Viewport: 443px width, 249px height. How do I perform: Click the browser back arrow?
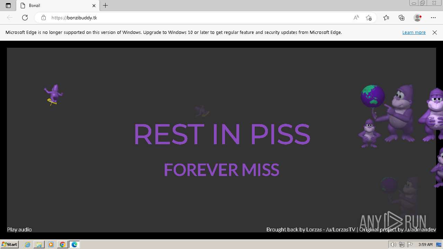coord(10,18)
